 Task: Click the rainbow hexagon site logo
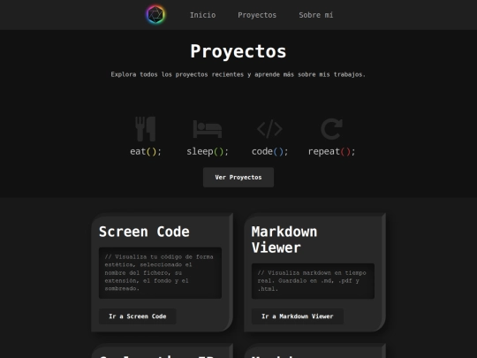click(155, 14)
